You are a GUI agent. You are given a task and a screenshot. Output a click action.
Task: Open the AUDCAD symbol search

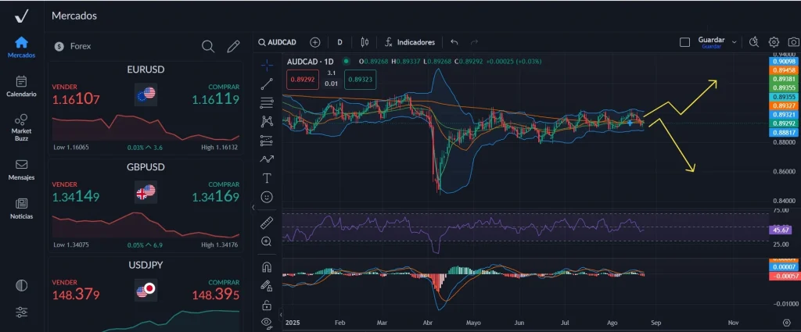tap(277, 42)
